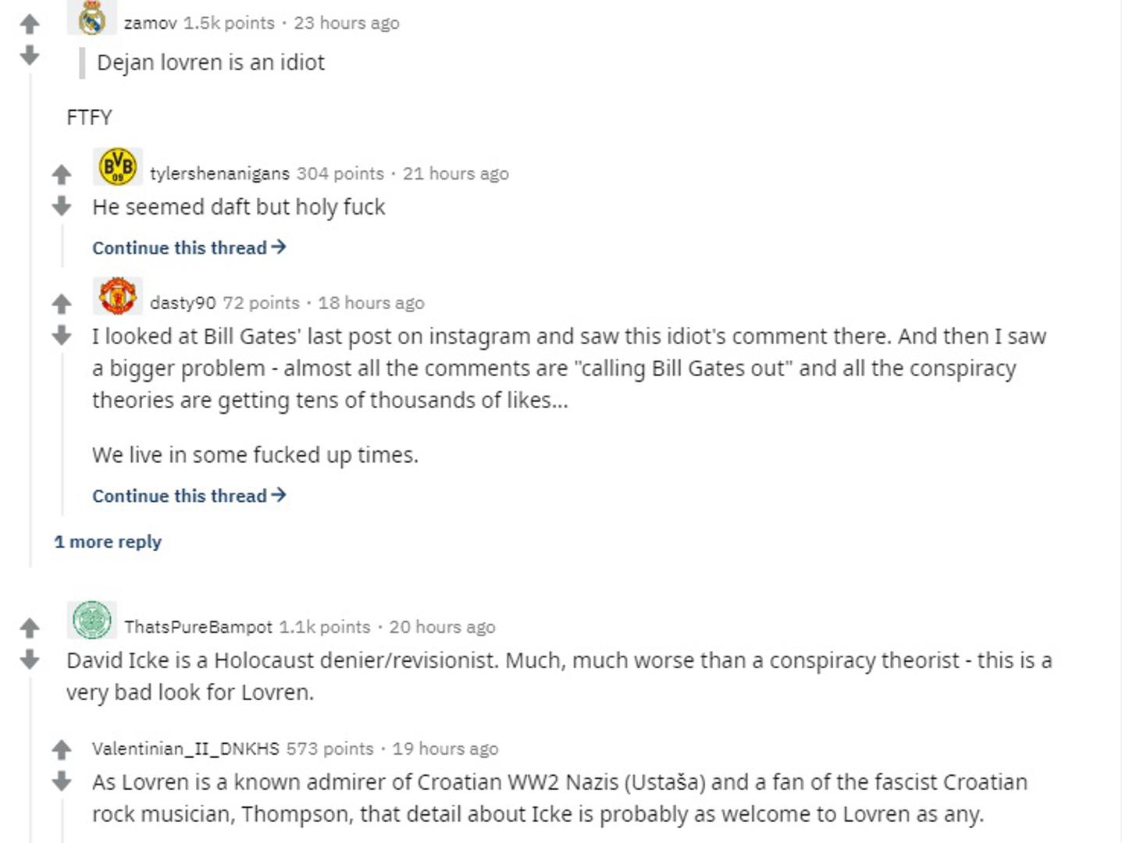This screenshot has height=843, width=1122.
Task: Upvote Valentinian_II_DNKHS's comment
Action: (x=62, y=749)
